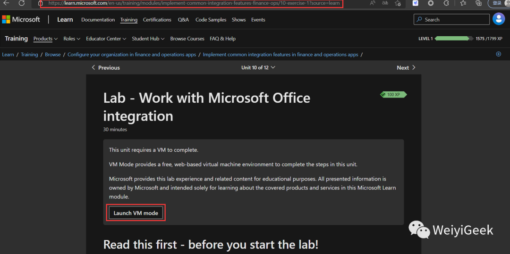Screen dimensions: 510x254
Task: Click the 'Read this first' heading
Action: [211, 245]
